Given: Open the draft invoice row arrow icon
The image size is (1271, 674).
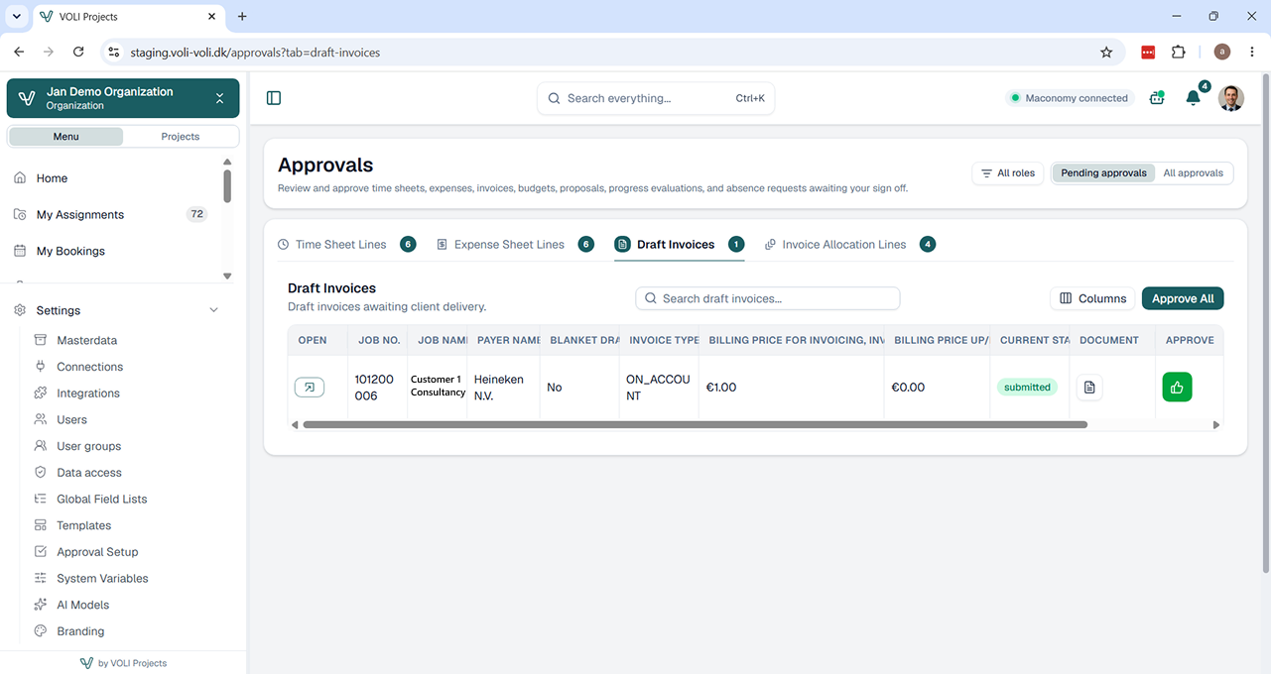Looking at the screenshot, I should [310, 388].
